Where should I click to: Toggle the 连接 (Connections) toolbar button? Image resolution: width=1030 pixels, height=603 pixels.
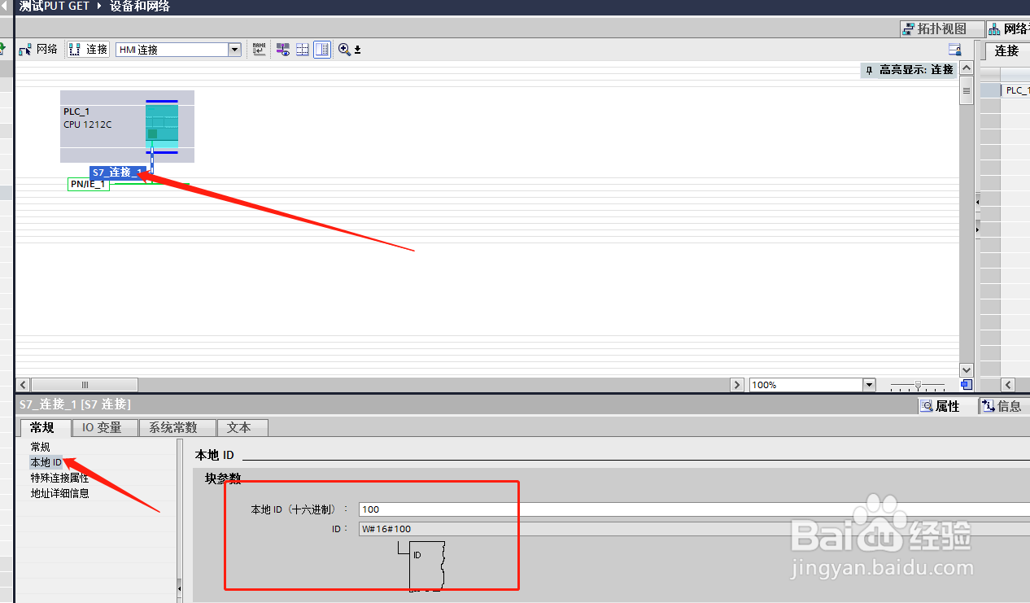(88, 50)
